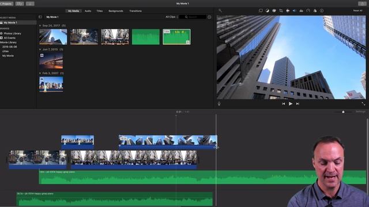Toggle the libraries sidebar icon
The height and width of the screenshot is (207, 369).
pyautogui.click(x=40, y=17)
